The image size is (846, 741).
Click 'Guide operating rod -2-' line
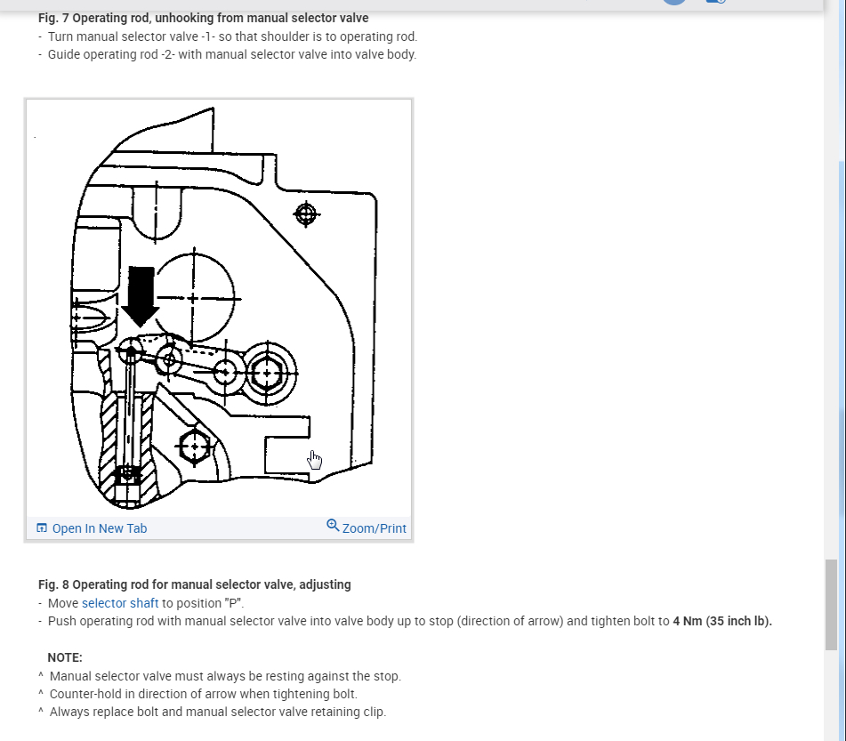[232, 54]
